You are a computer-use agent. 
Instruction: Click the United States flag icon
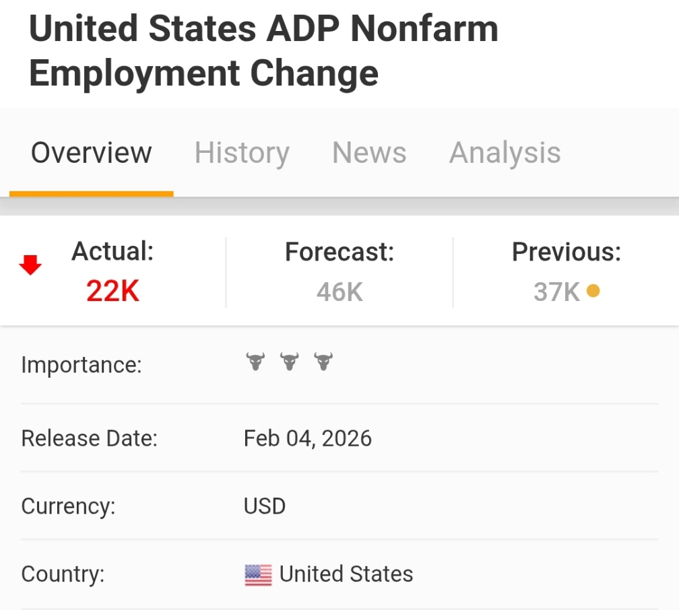pyautogui.click(x=258, y=575)
